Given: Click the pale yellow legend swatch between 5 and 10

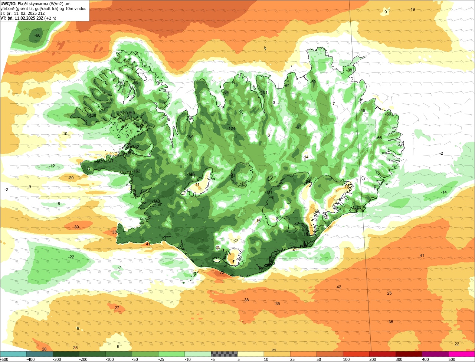Looking at the screenshot, I should [250, 354].
